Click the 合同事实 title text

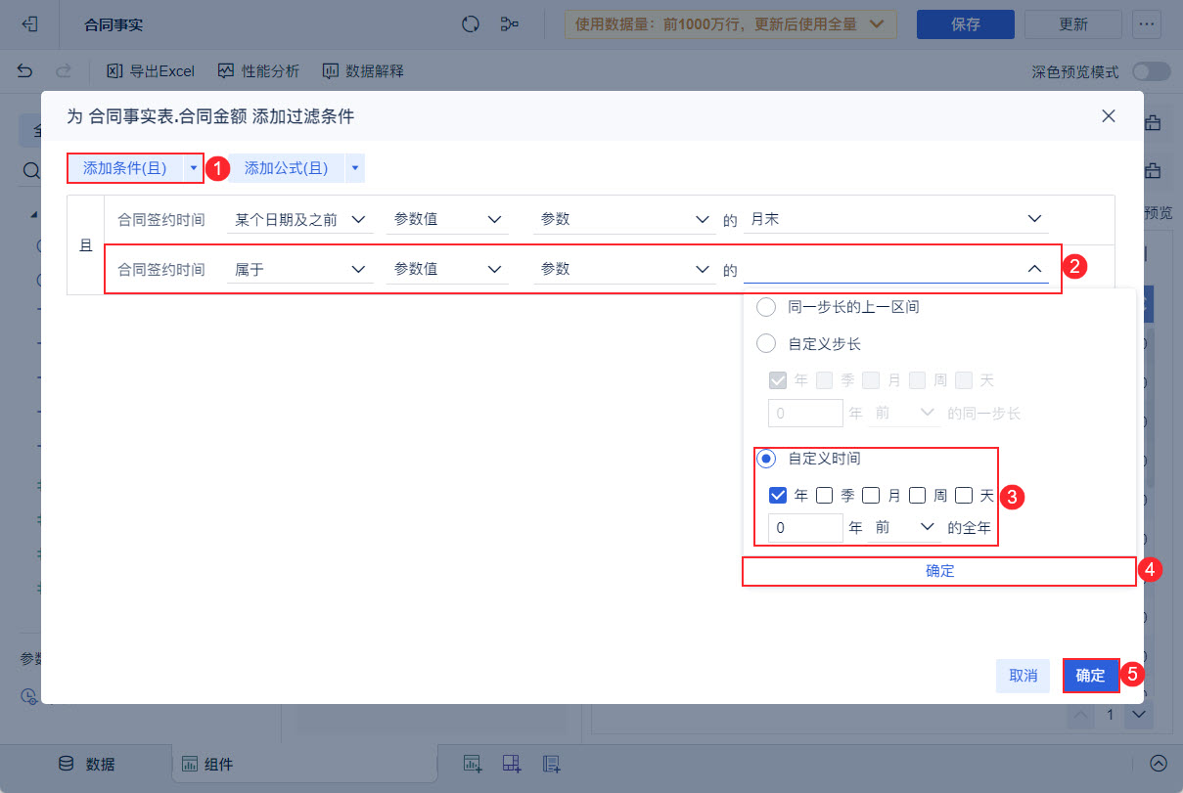pos(114,24)
